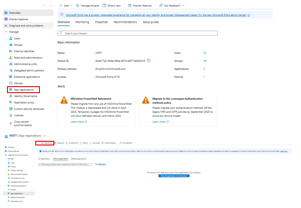Screen dimensions: 301x208
Task: Click warning icon on MSOnline PowerShell Retirement alert
Action: tap(64, 100)
